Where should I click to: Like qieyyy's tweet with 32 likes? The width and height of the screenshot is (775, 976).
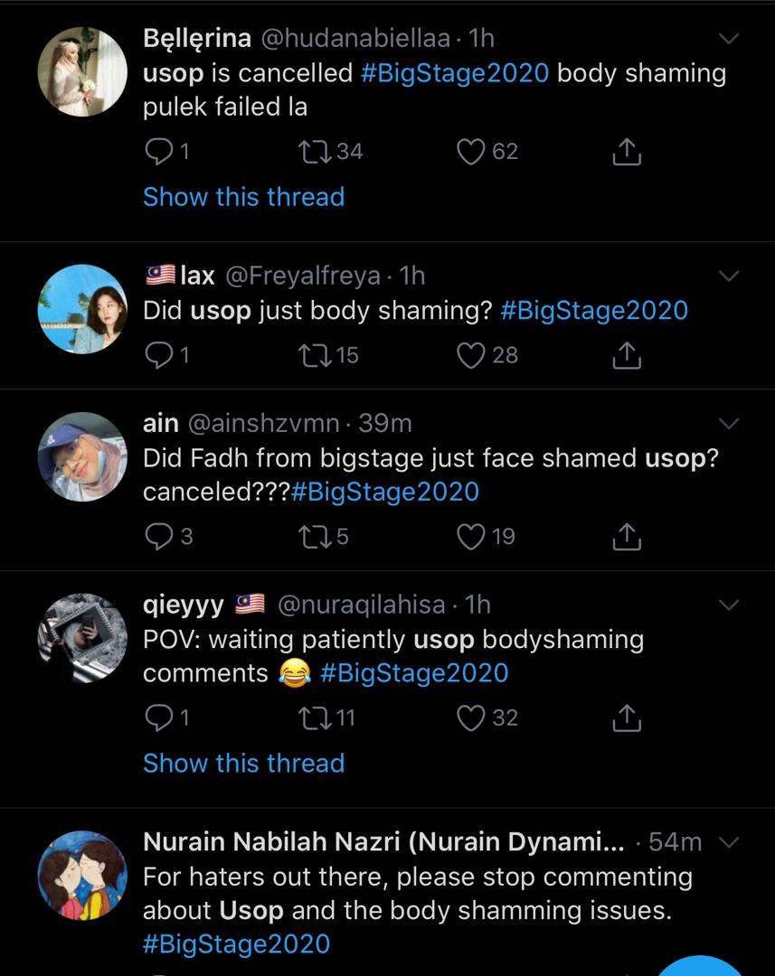(x=471, y=718)
